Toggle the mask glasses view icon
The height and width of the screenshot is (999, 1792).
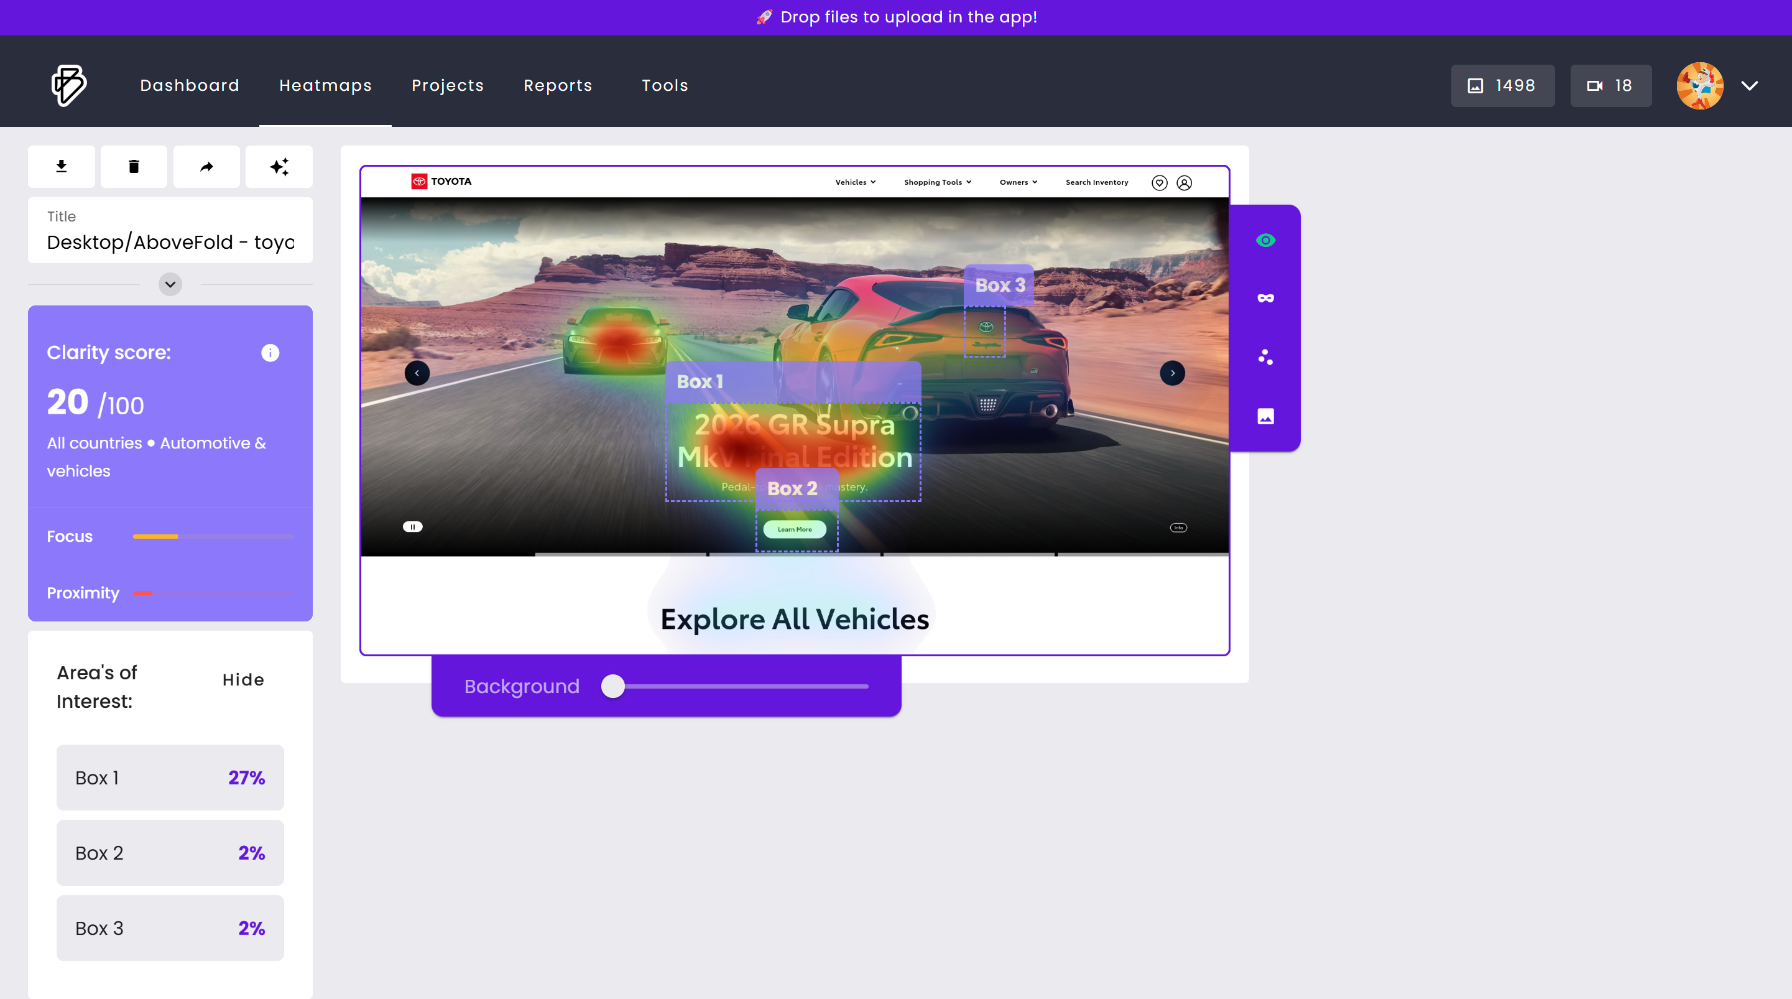pyautogui.click(x=1265, y=299)
